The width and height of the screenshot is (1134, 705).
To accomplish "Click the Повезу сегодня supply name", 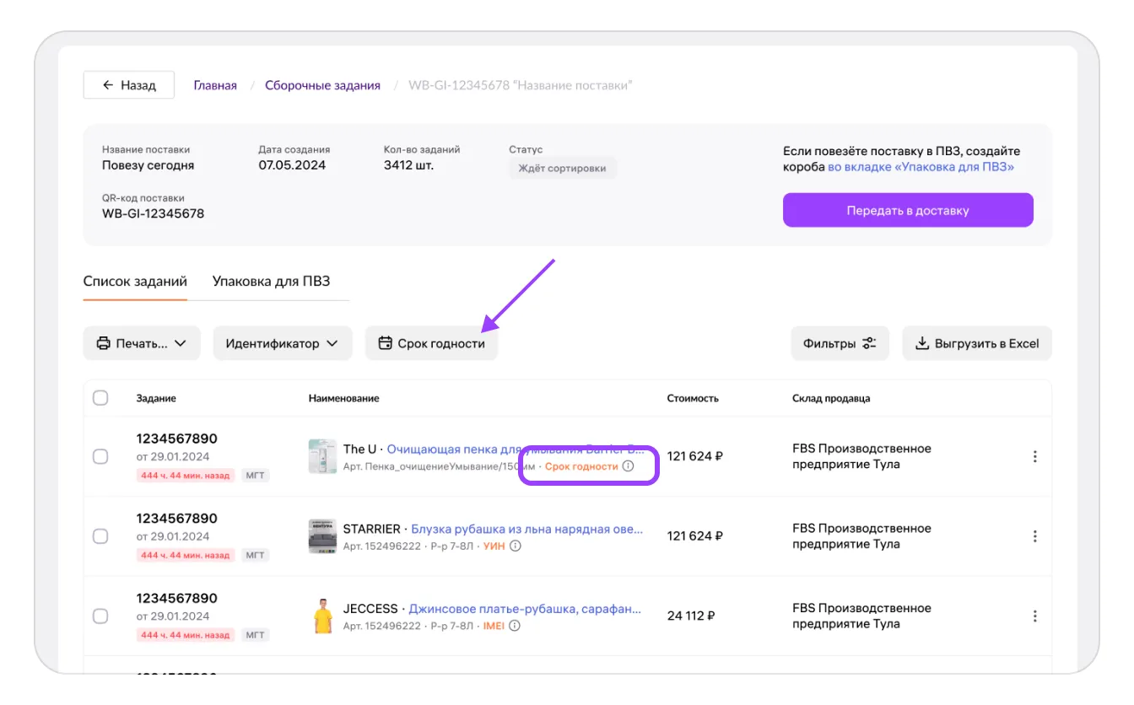I will tap(148, 165).
